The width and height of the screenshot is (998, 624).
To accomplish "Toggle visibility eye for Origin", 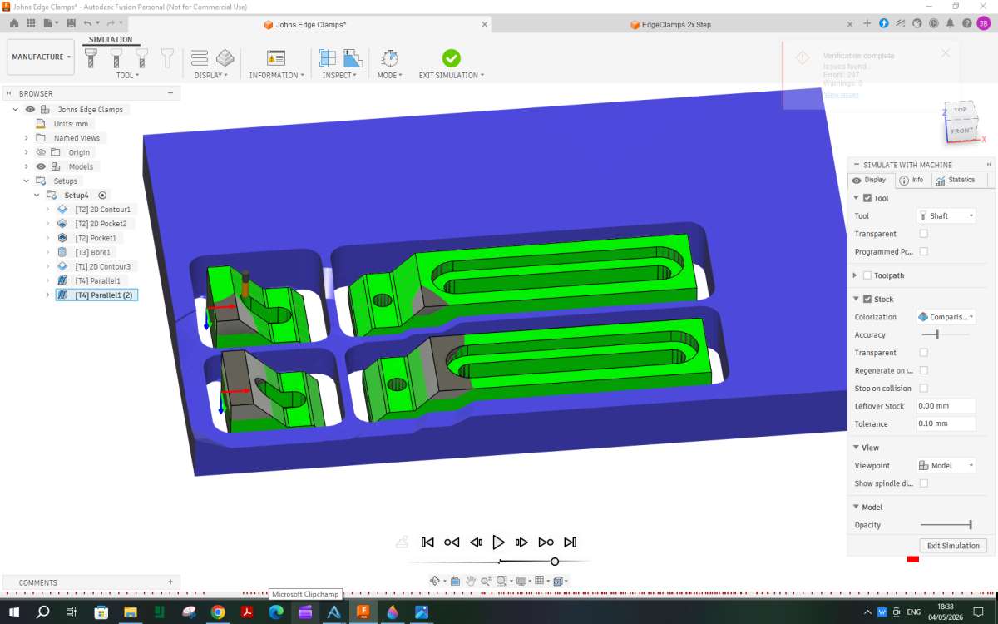I will (41, 152).
